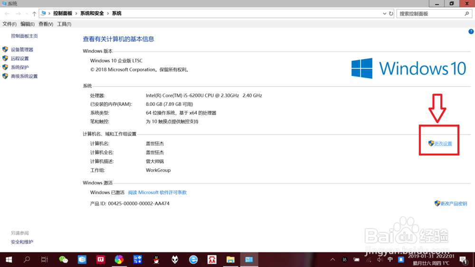
Task: Open the blue help question-mark icon
Action: coord(471,31)
